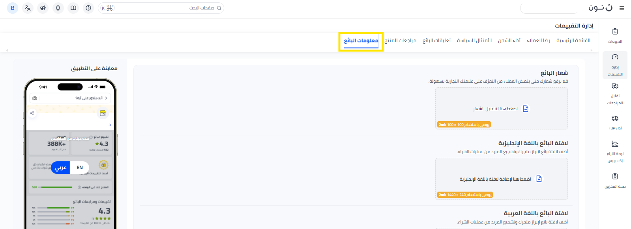Toggle the hamburger menu beside noon logo

coord(622,8)
